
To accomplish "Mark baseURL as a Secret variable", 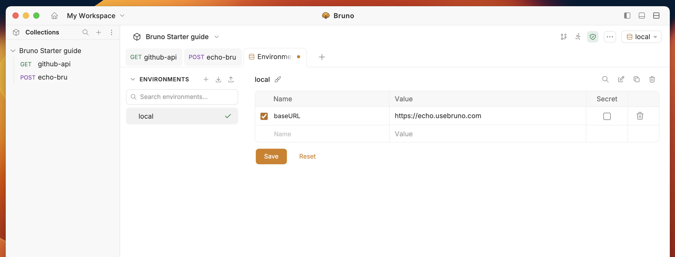I will click(x=607, y=116).
